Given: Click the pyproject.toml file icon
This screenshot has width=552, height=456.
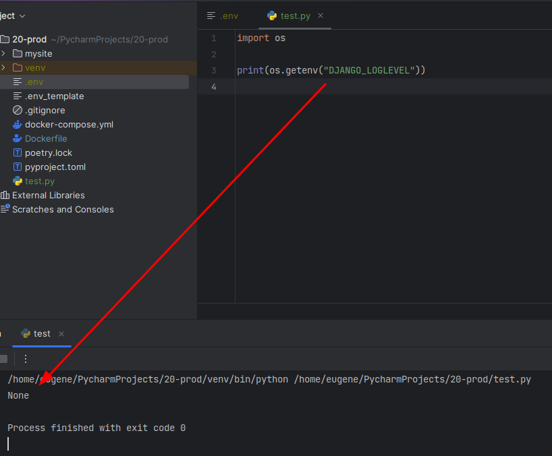Looking at the screenshot, I should (18, 167).
